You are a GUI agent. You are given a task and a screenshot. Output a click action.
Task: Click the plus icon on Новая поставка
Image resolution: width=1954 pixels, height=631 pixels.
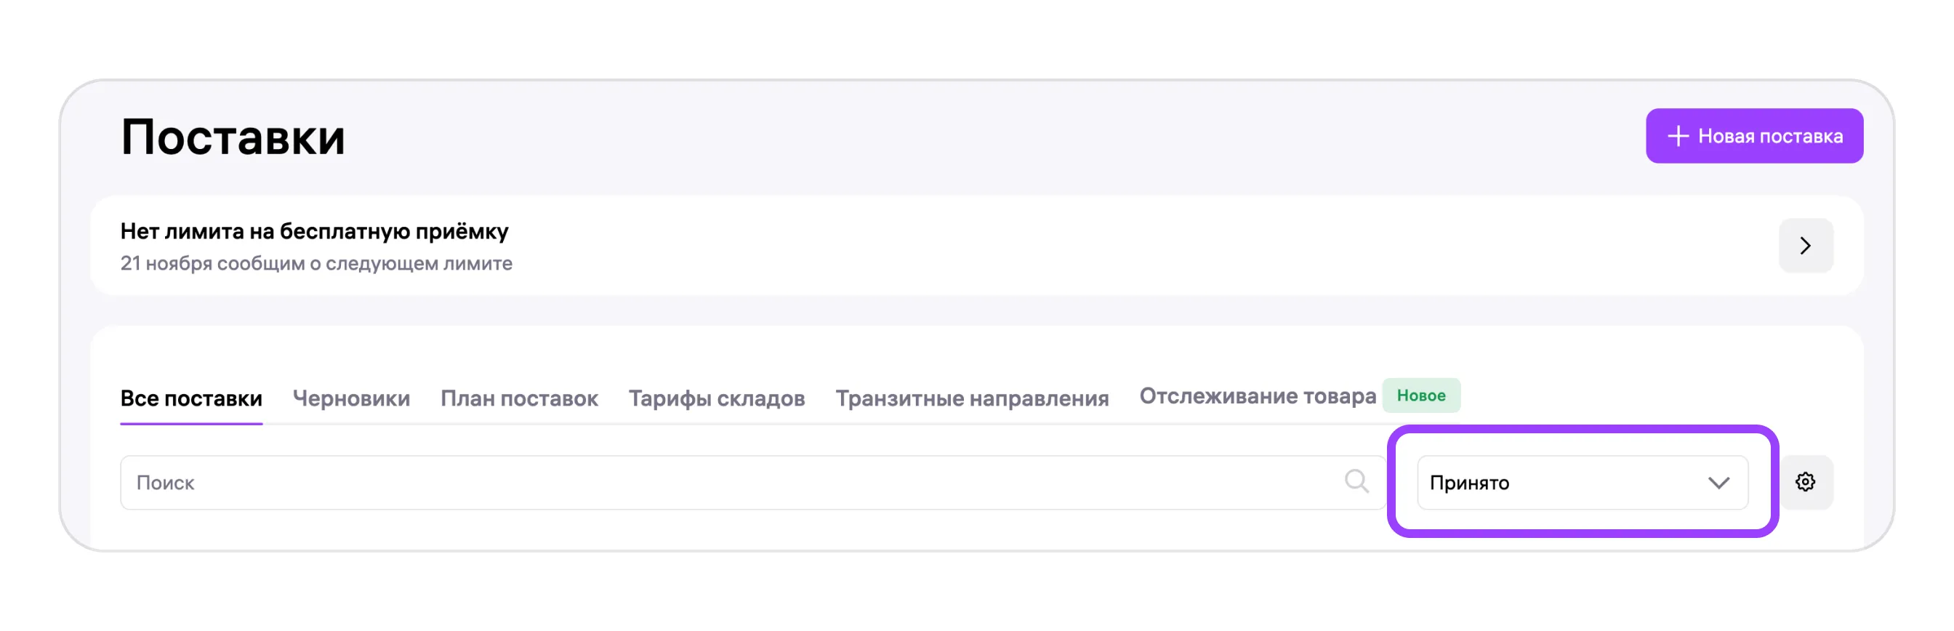[x=1677, y=137]
